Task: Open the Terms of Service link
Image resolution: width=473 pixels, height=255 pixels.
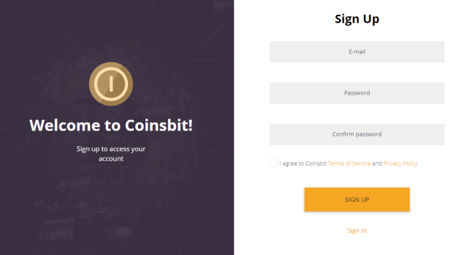Action: [x=349, y=163]
